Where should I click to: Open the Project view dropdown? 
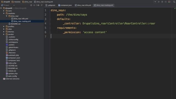[14, 5]
